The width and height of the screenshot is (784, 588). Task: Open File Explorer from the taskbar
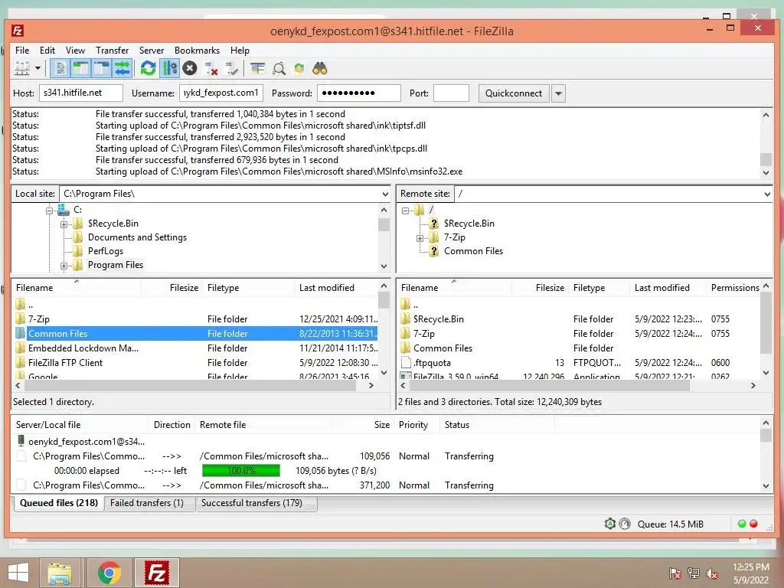[60, 573]
